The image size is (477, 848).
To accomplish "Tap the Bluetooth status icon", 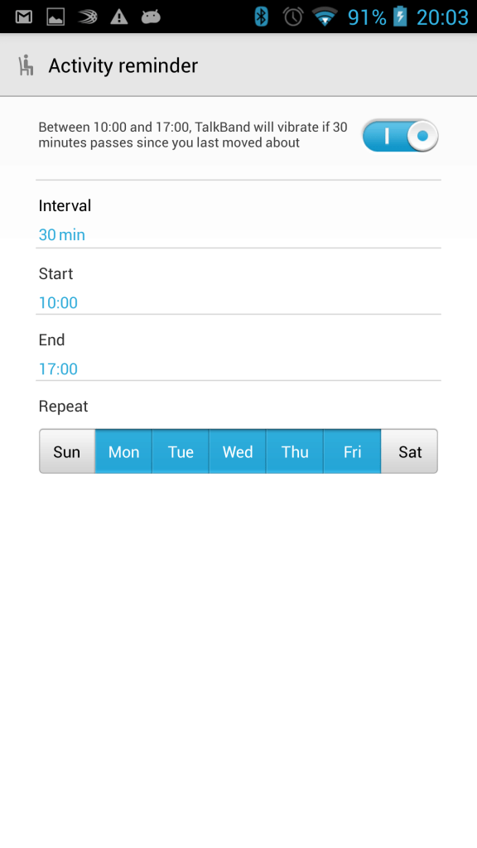I will [x=261, y=17].
